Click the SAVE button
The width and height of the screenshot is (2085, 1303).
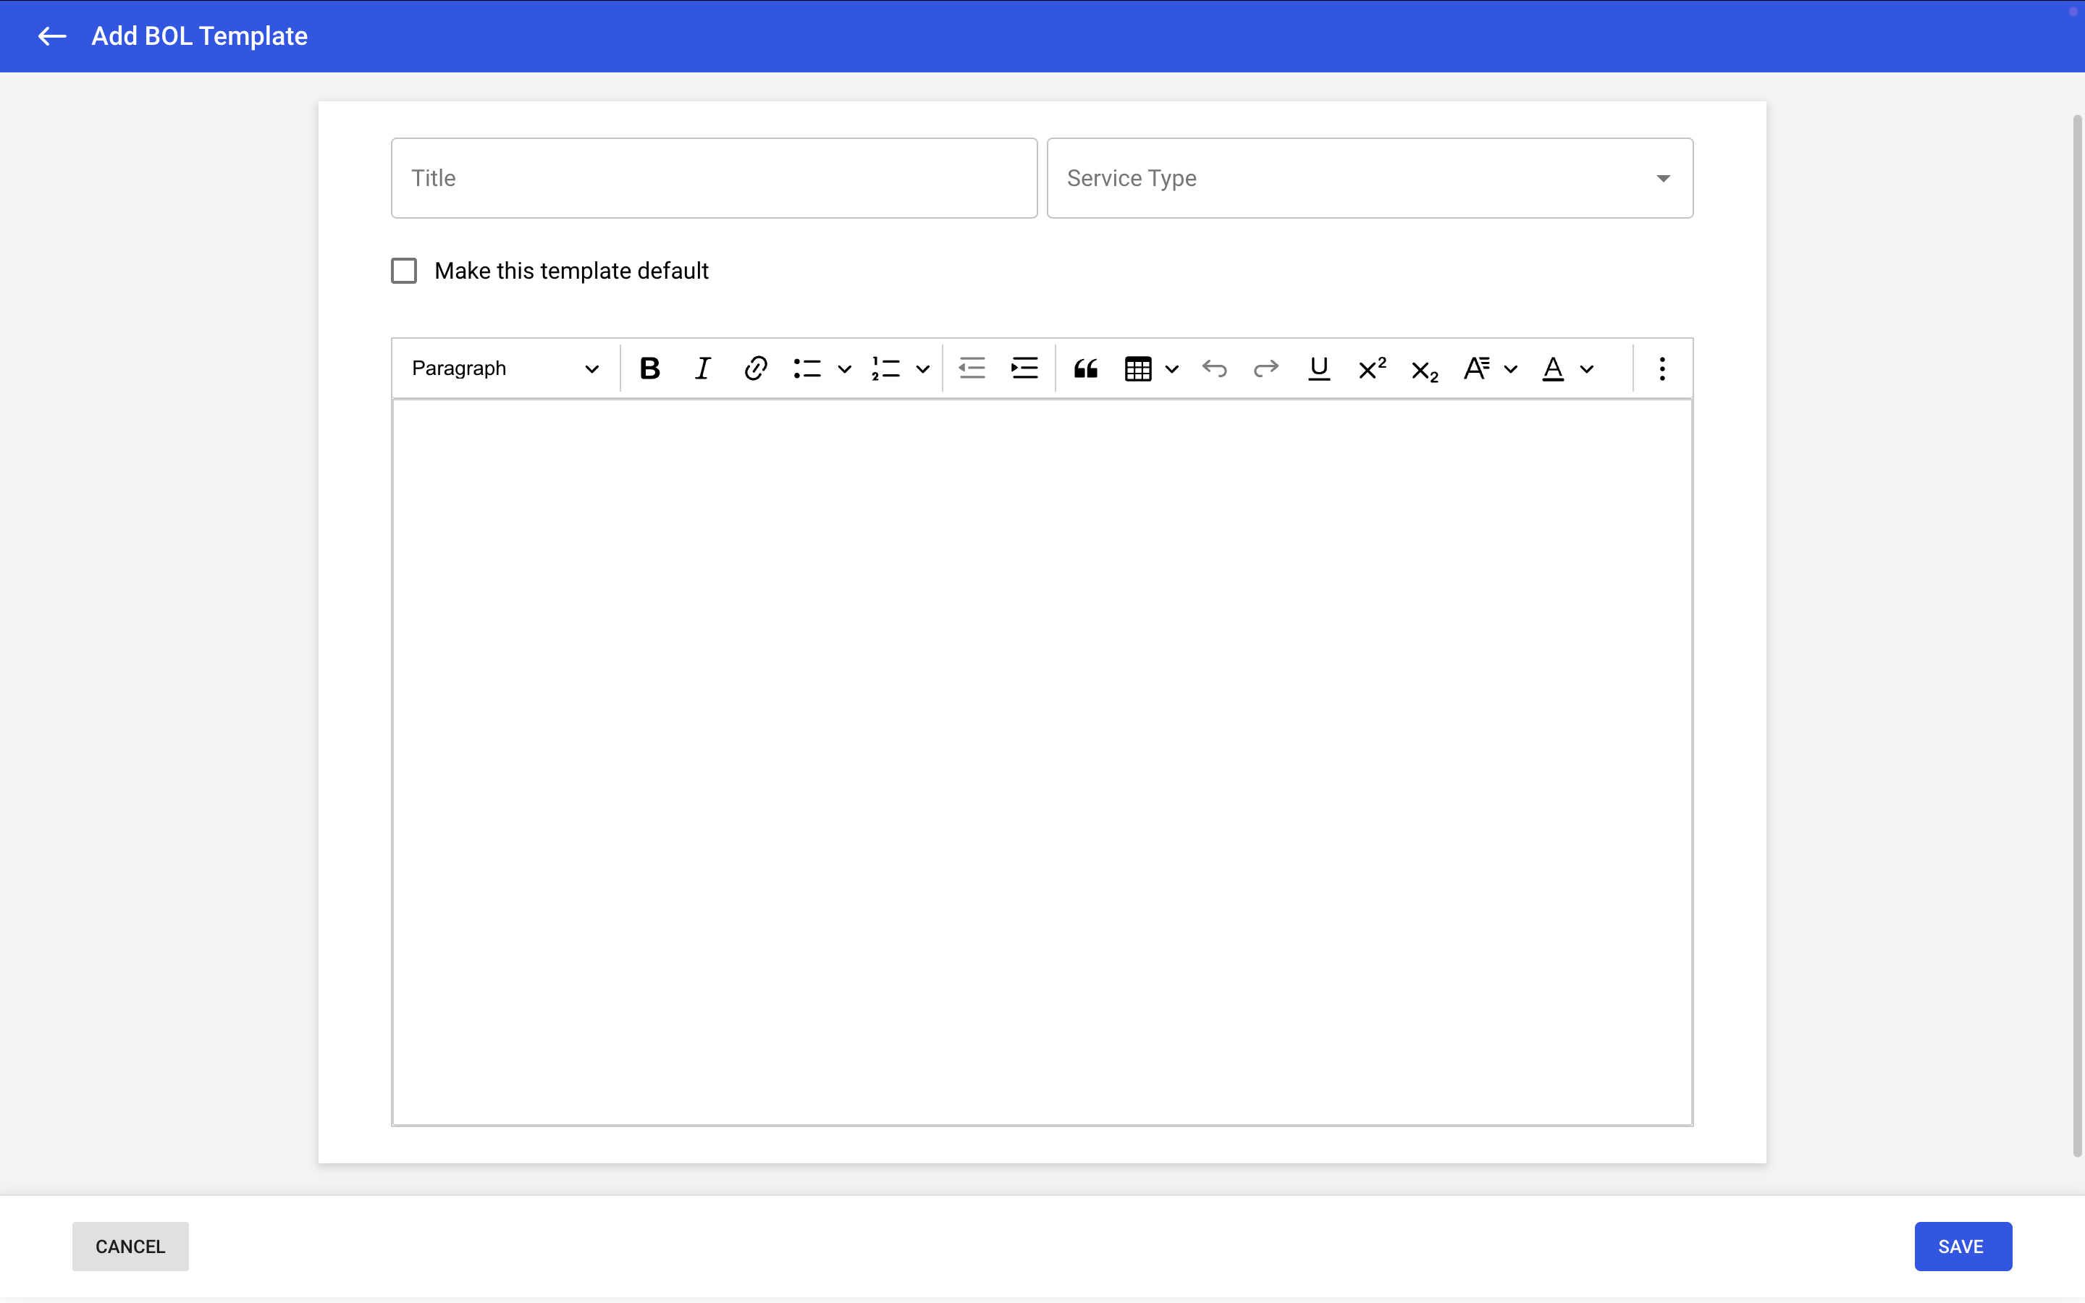pyautogui.click(x=1962, y=1246)
